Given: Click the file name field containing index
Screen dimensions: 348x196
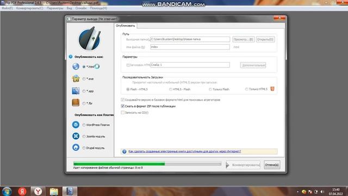Looking at the screenshot, I should [x=190, y=47].
